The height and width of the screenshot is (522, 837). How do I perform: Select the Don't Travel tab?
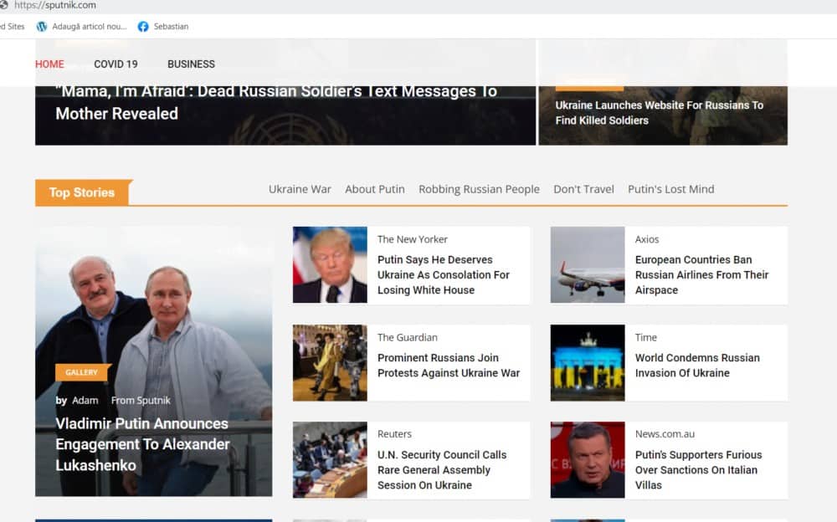pos(583,189)
